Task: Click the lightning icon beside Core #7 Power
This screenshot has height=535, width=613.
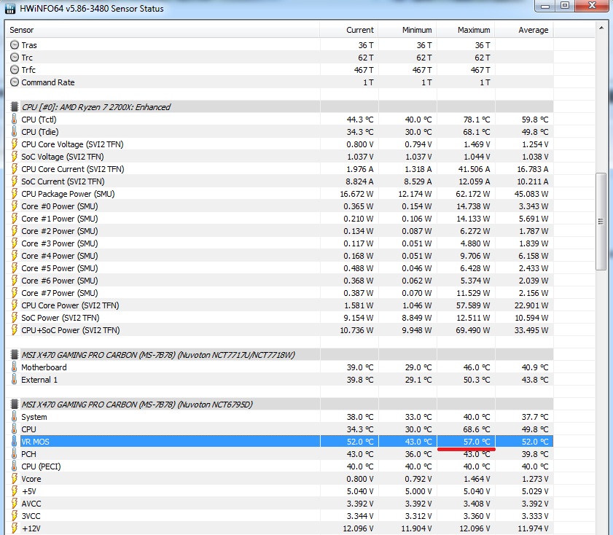Action: click(x=15, y=293)
